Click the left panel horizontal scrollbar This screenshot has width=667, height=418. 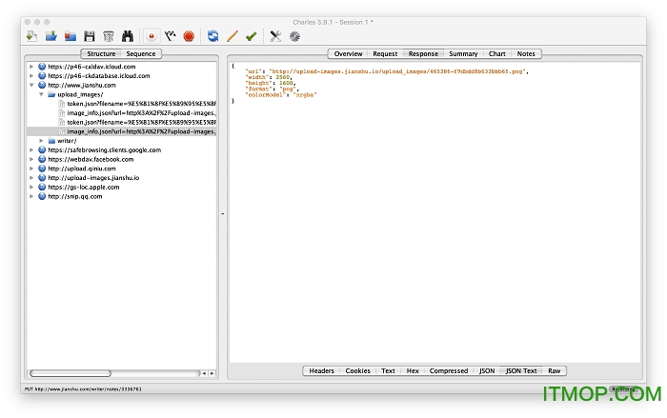point(71,372)
